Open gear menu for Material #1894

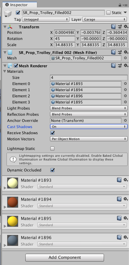click(x=126, y=199)
